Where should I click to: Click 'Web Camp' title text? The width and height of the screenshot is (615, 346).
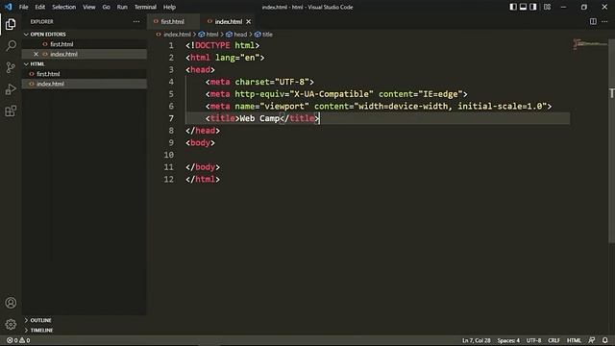259,118
